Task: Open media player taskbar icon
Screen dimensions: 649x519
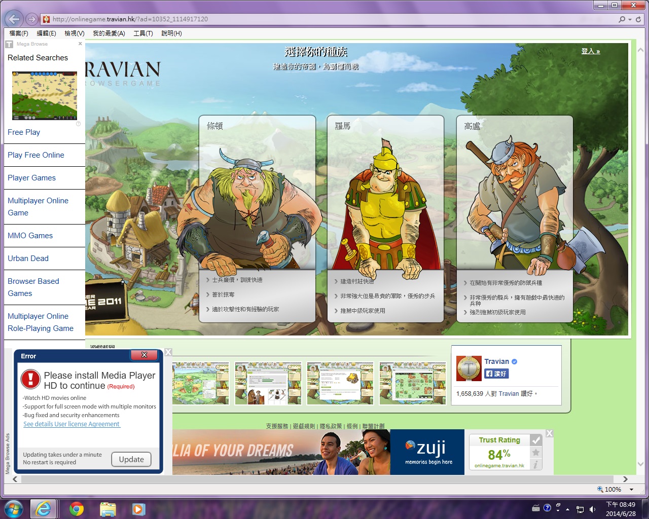Action: click(x=138, y=509)
